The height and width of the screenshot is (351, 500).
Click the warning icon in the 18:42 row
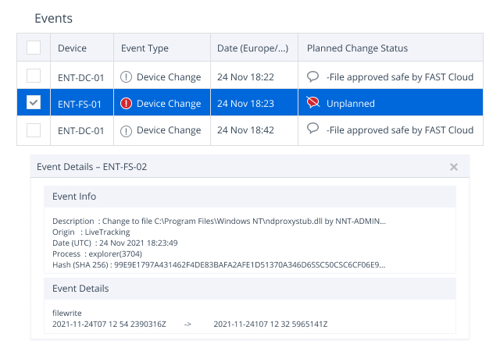(x=127, y=130)
